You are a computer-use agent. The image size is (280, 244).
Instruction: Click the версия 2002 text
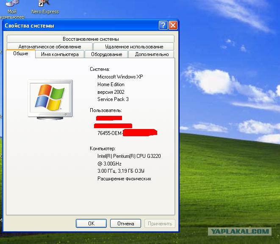(111, 92)
